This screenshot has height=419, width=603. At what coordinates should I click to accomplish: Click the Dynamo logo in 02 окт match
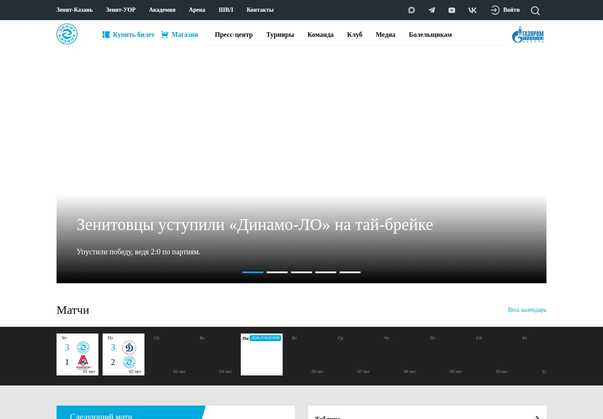[x=129, y=347]
